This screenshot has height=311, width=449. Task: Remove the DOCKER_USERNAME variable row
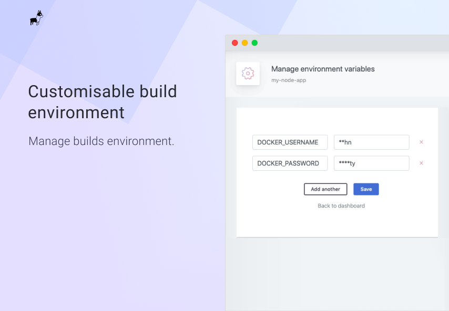tap(421, 142)
